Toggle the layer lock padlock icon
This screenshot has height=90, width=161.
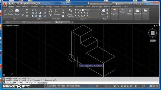(80, 10)
